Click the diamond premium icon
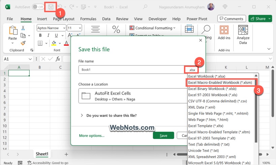Viewport: 276px width, 165px height. point(225,7)
